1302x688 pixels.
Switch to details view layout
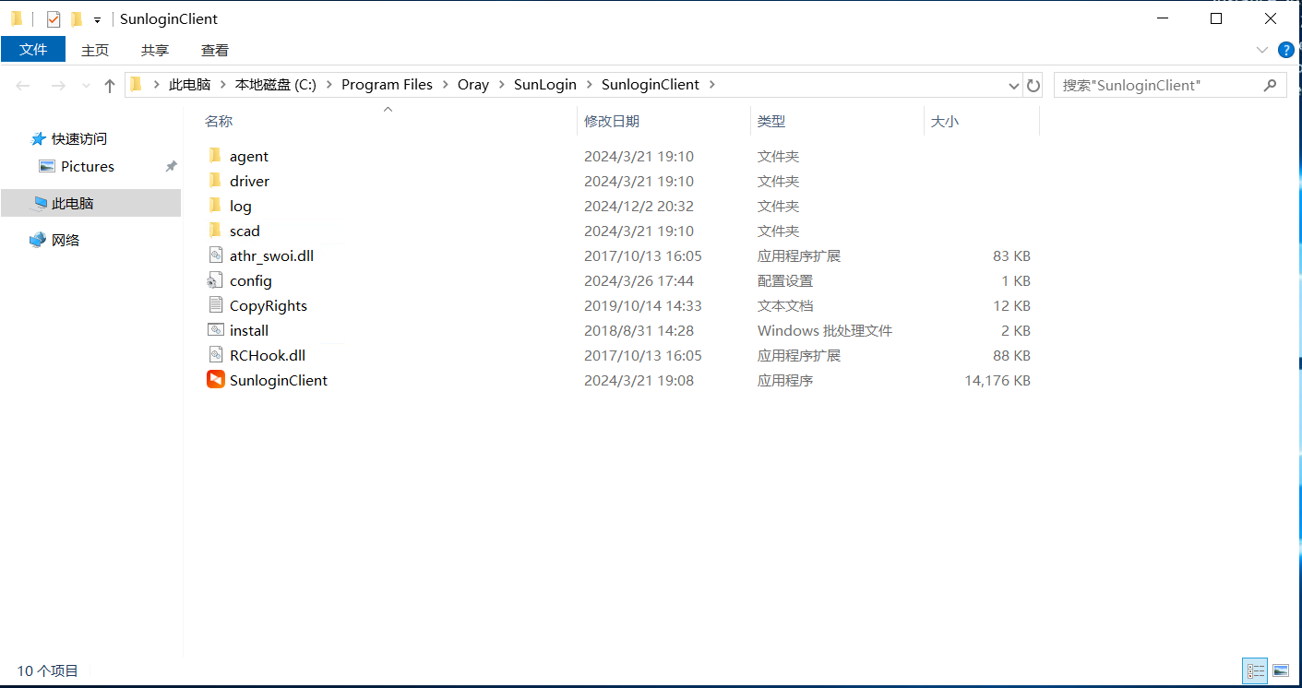click(x=1255, y=670)
